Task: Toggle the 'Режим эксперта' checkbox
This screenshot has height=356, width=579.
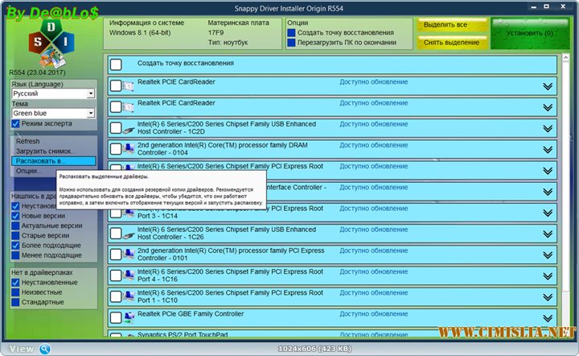Action: pyautogui.click(x=16, y=124)
